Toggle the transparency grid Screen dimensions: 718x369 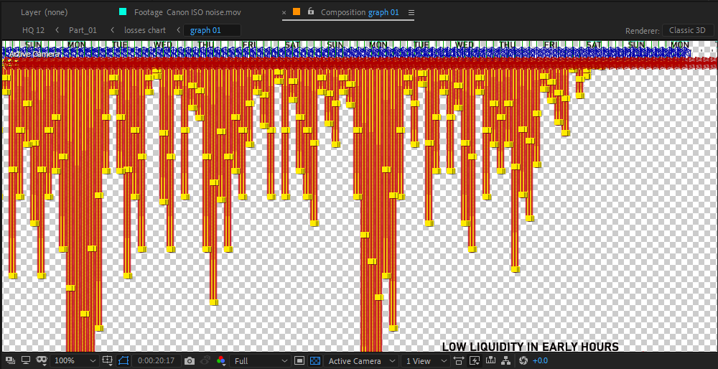click(314, 361)
